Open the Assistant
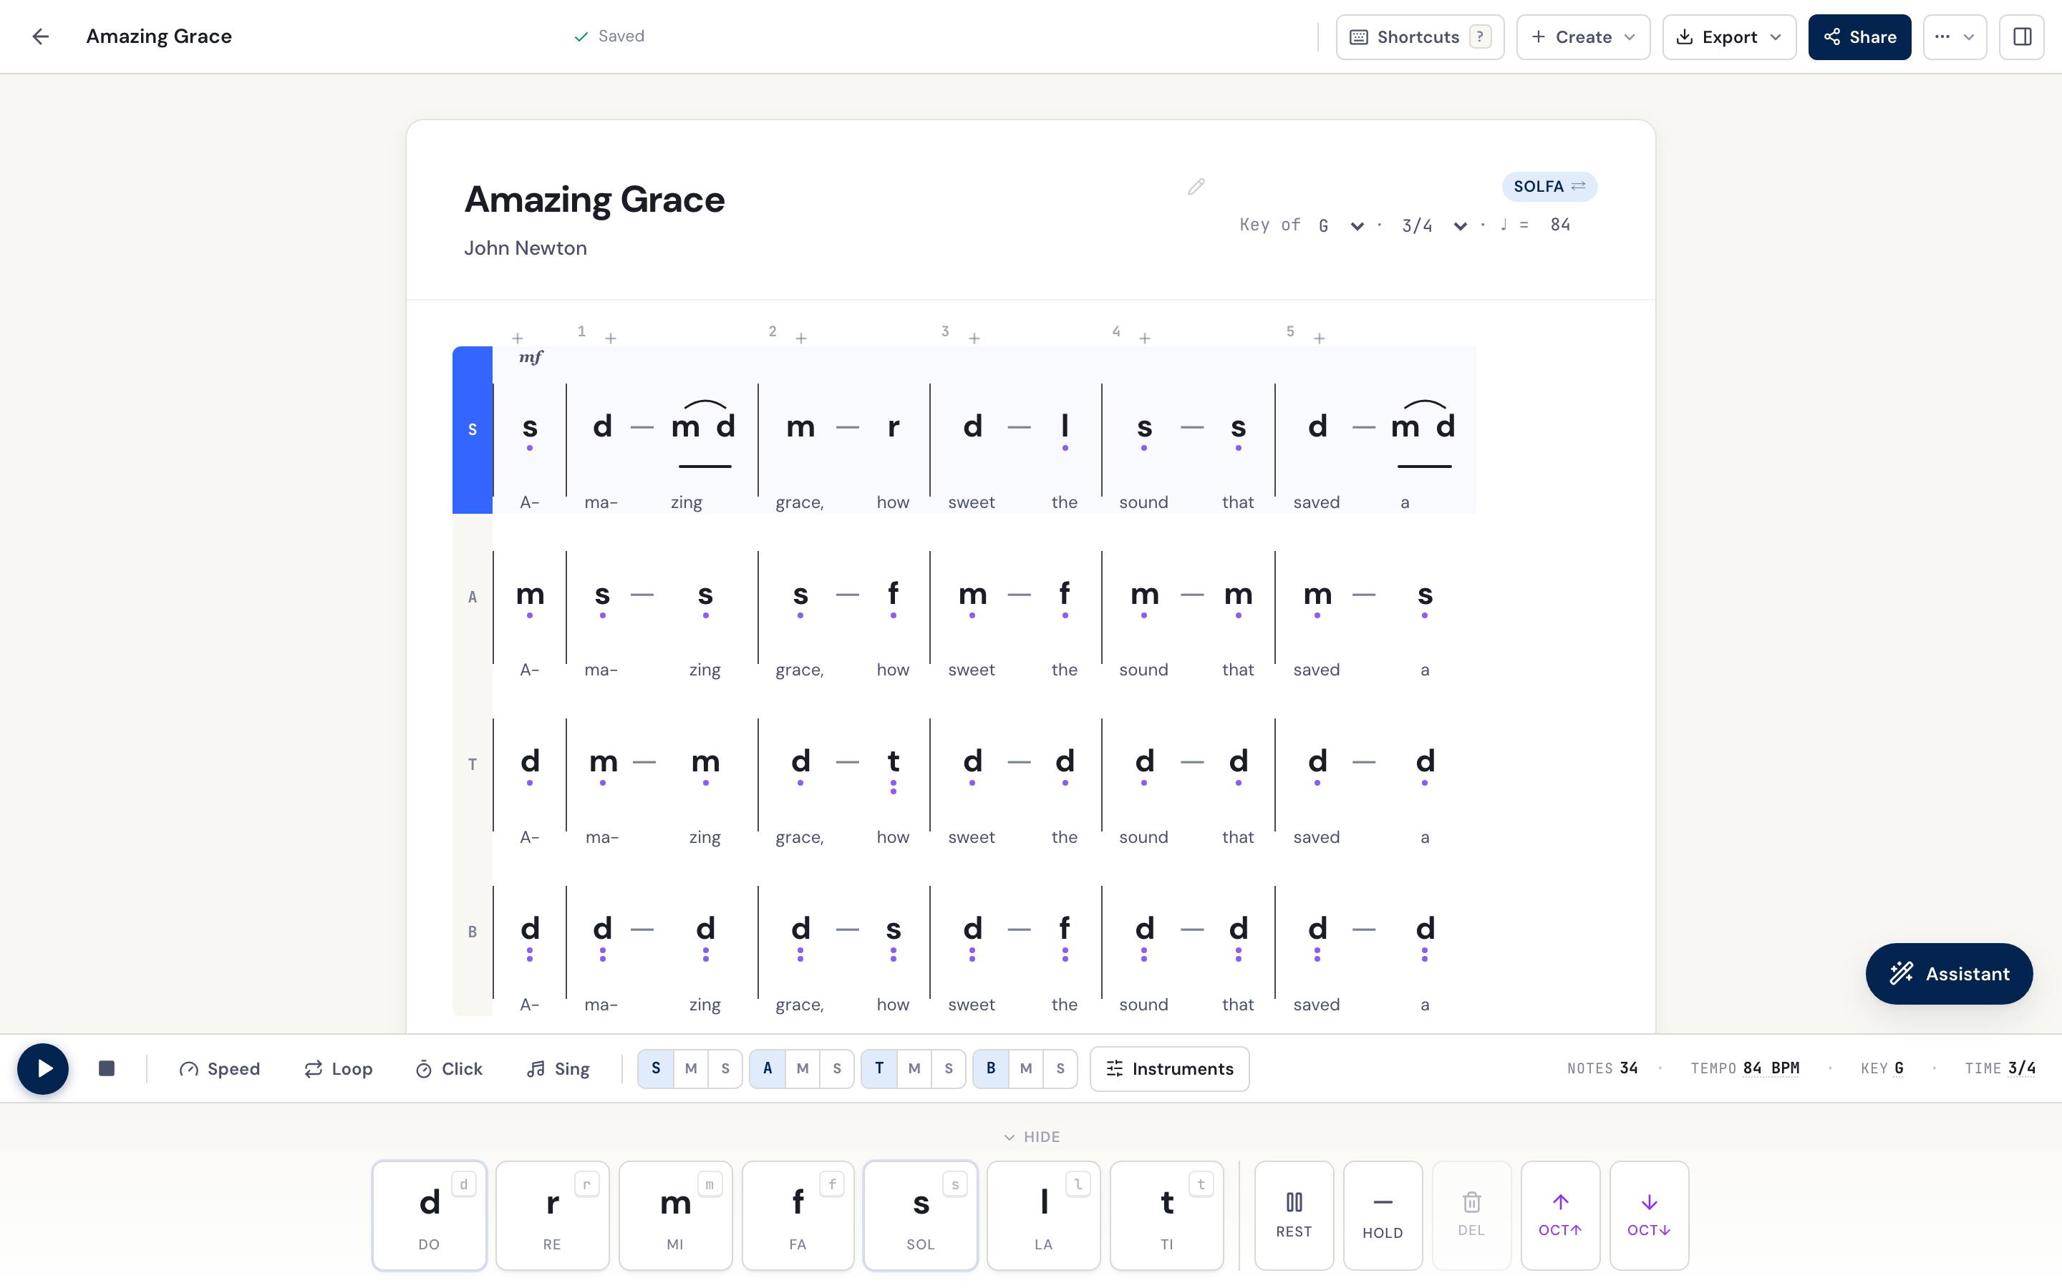Screen dimensions: 2062x1288 click(1949, 973)
